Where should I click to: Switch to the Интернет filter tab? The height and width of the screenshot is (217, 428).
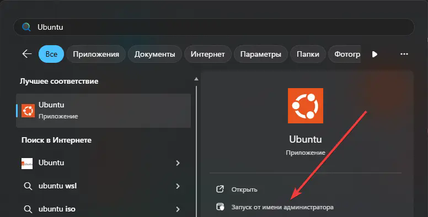coord(208,54)
